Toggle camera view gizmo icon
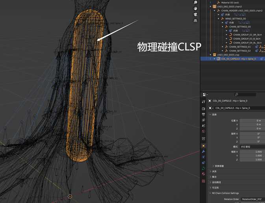This screenshot has width=265, height=203. tap(195, 15)
